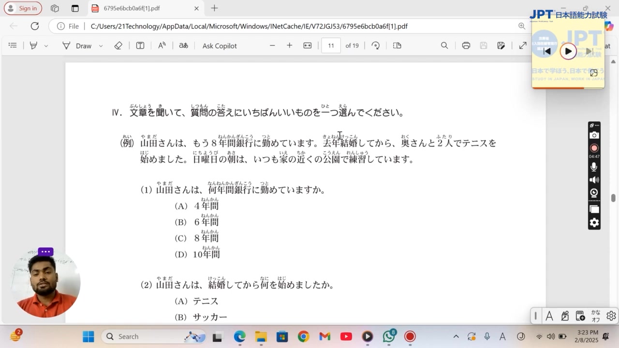This screenshot has width=619, height=348.
Task: Click the page number field showing 11
Action: [331, 45]
